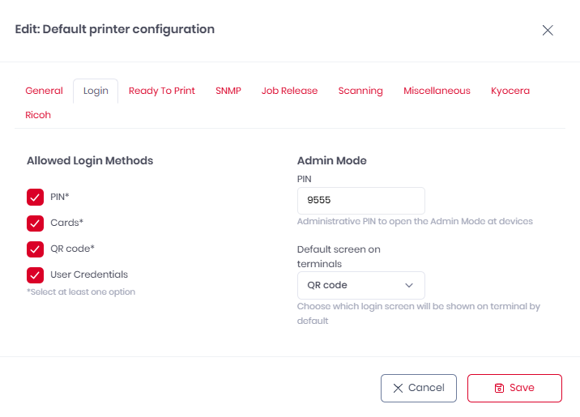Click the chevron arrow in QR code dropdown

[409, 285]
